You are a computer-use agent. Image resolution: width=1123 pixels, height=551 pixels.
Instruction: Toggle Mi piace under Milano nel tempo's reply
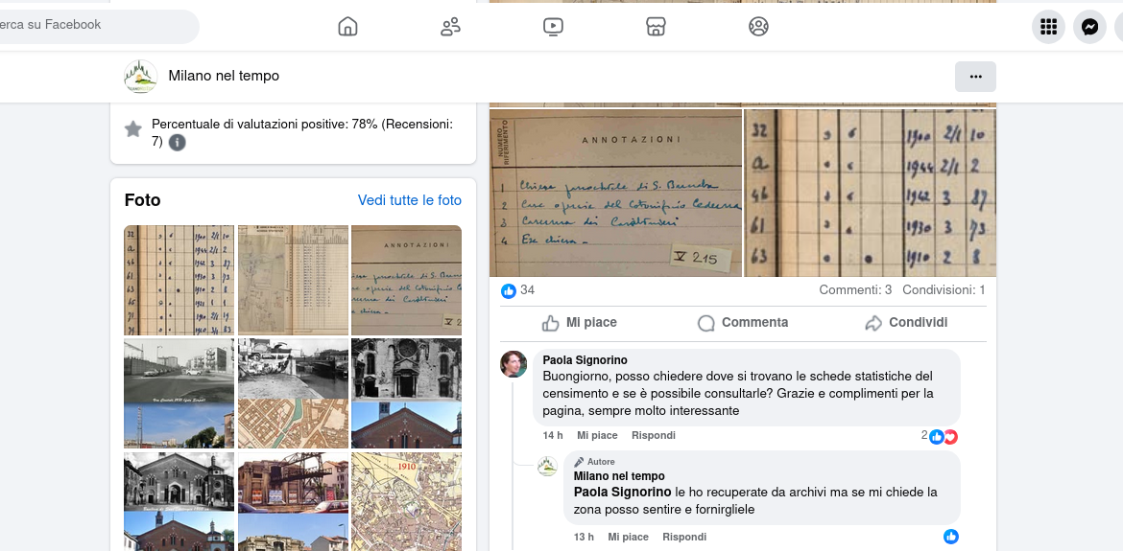628,538
